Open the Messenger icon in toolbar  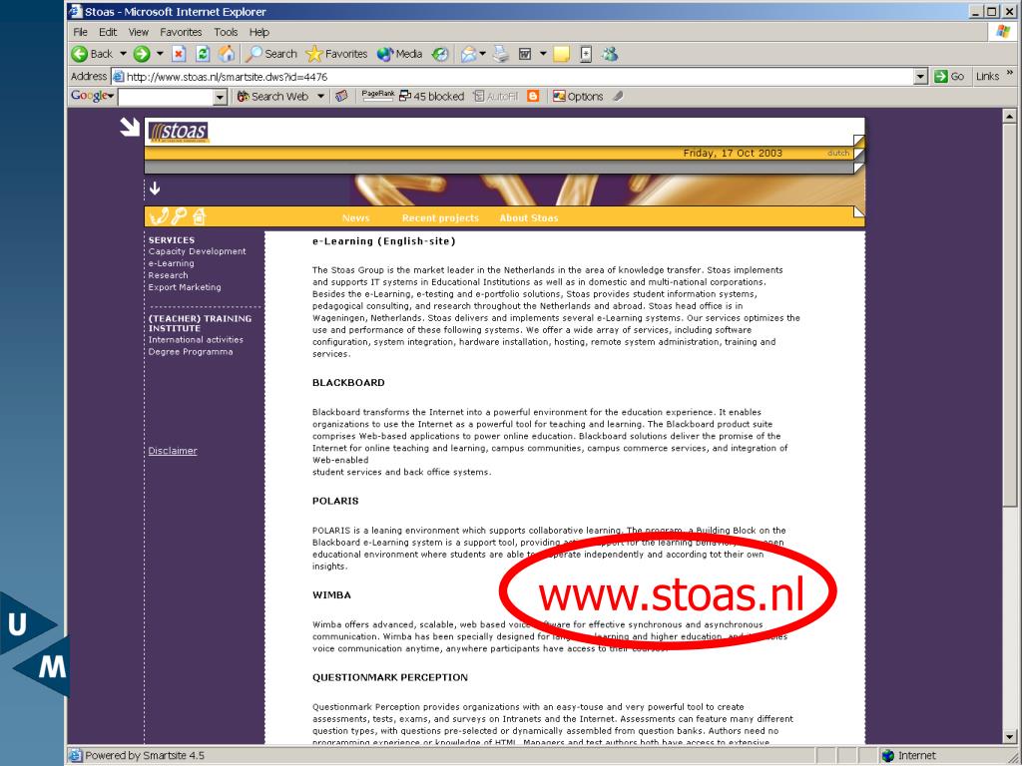pyautogui.click(x=610, y=54)
